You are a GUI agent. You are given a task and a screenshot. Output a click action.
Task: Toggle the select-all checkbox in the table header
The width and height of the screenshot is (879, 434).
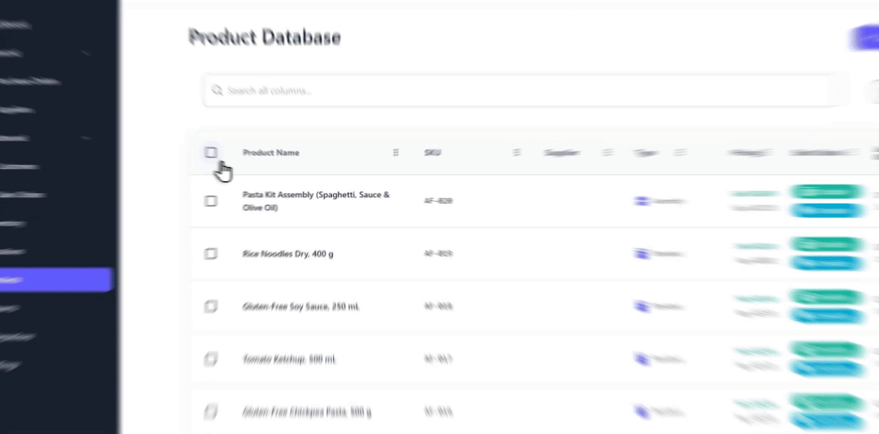point(210,153)
